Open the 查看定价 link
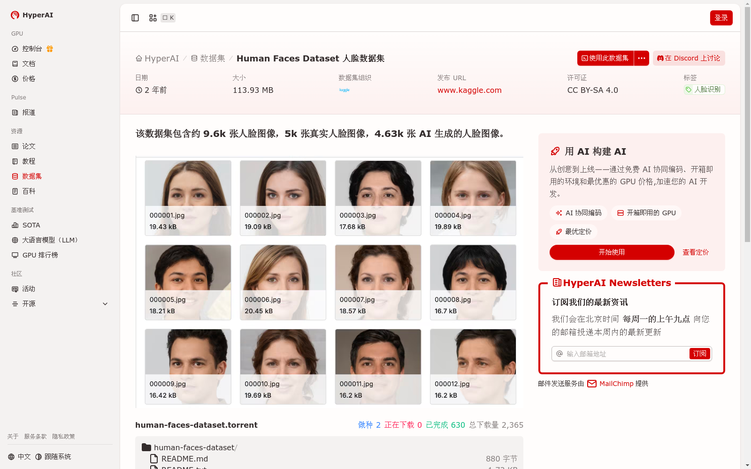This screenshot has width=751, height=469. click(696, 252)
